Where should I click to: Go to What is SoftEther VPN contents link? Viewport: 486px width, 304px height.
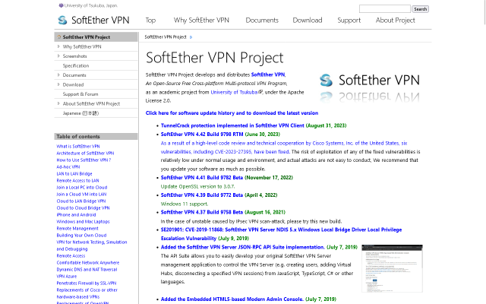click(78, 146)
